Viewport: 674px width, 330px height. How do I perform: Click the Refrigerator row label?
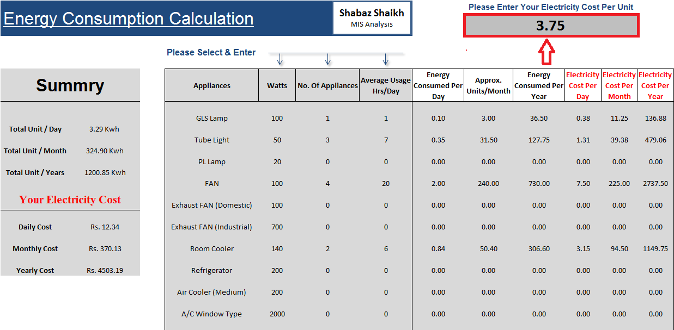point(211,270)
